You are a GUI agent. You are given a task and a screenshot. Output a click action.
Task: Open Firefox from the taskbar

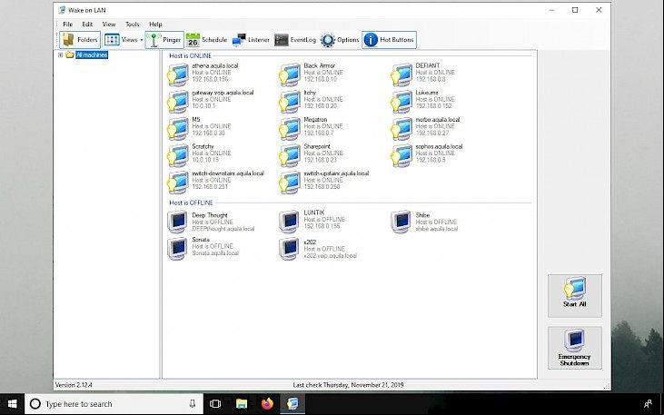pos(267,404)
